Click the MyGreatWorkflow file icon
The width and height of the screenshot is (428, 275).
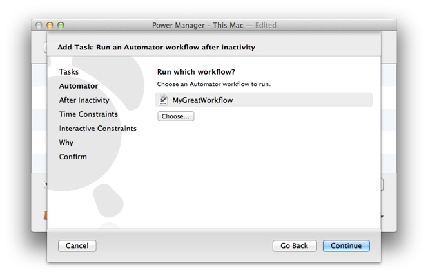(x=163, y=100)
